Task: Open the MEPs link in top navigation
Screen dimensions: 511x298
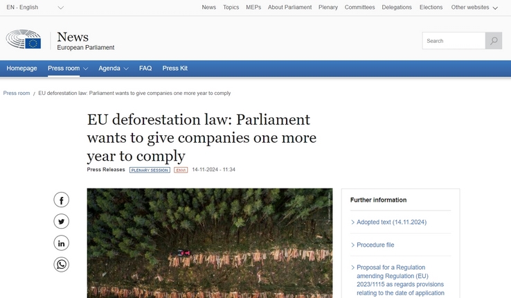Action: [x=253, y=8]
